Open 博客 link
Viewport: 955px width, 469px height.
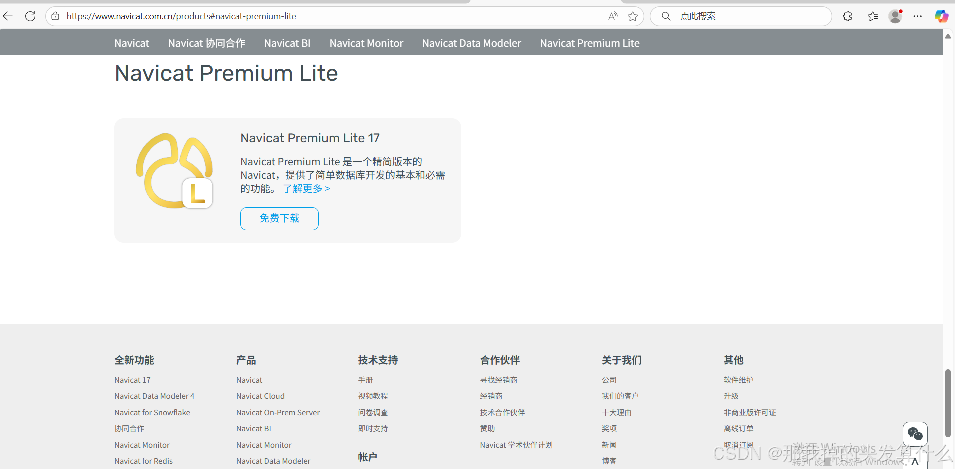(x=609, y=461)
